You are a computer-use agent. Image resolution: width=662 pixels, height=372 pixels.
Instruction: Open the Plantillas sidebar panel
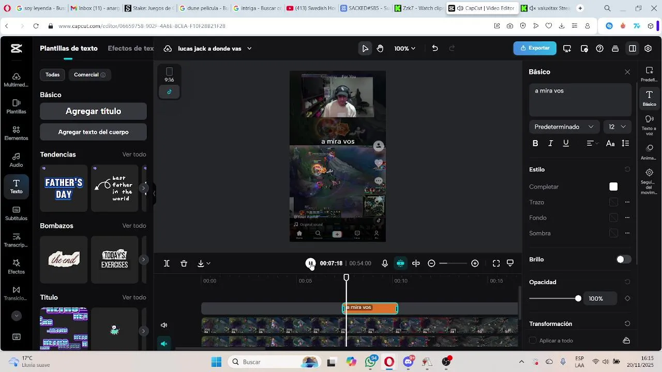coord(16,106)
